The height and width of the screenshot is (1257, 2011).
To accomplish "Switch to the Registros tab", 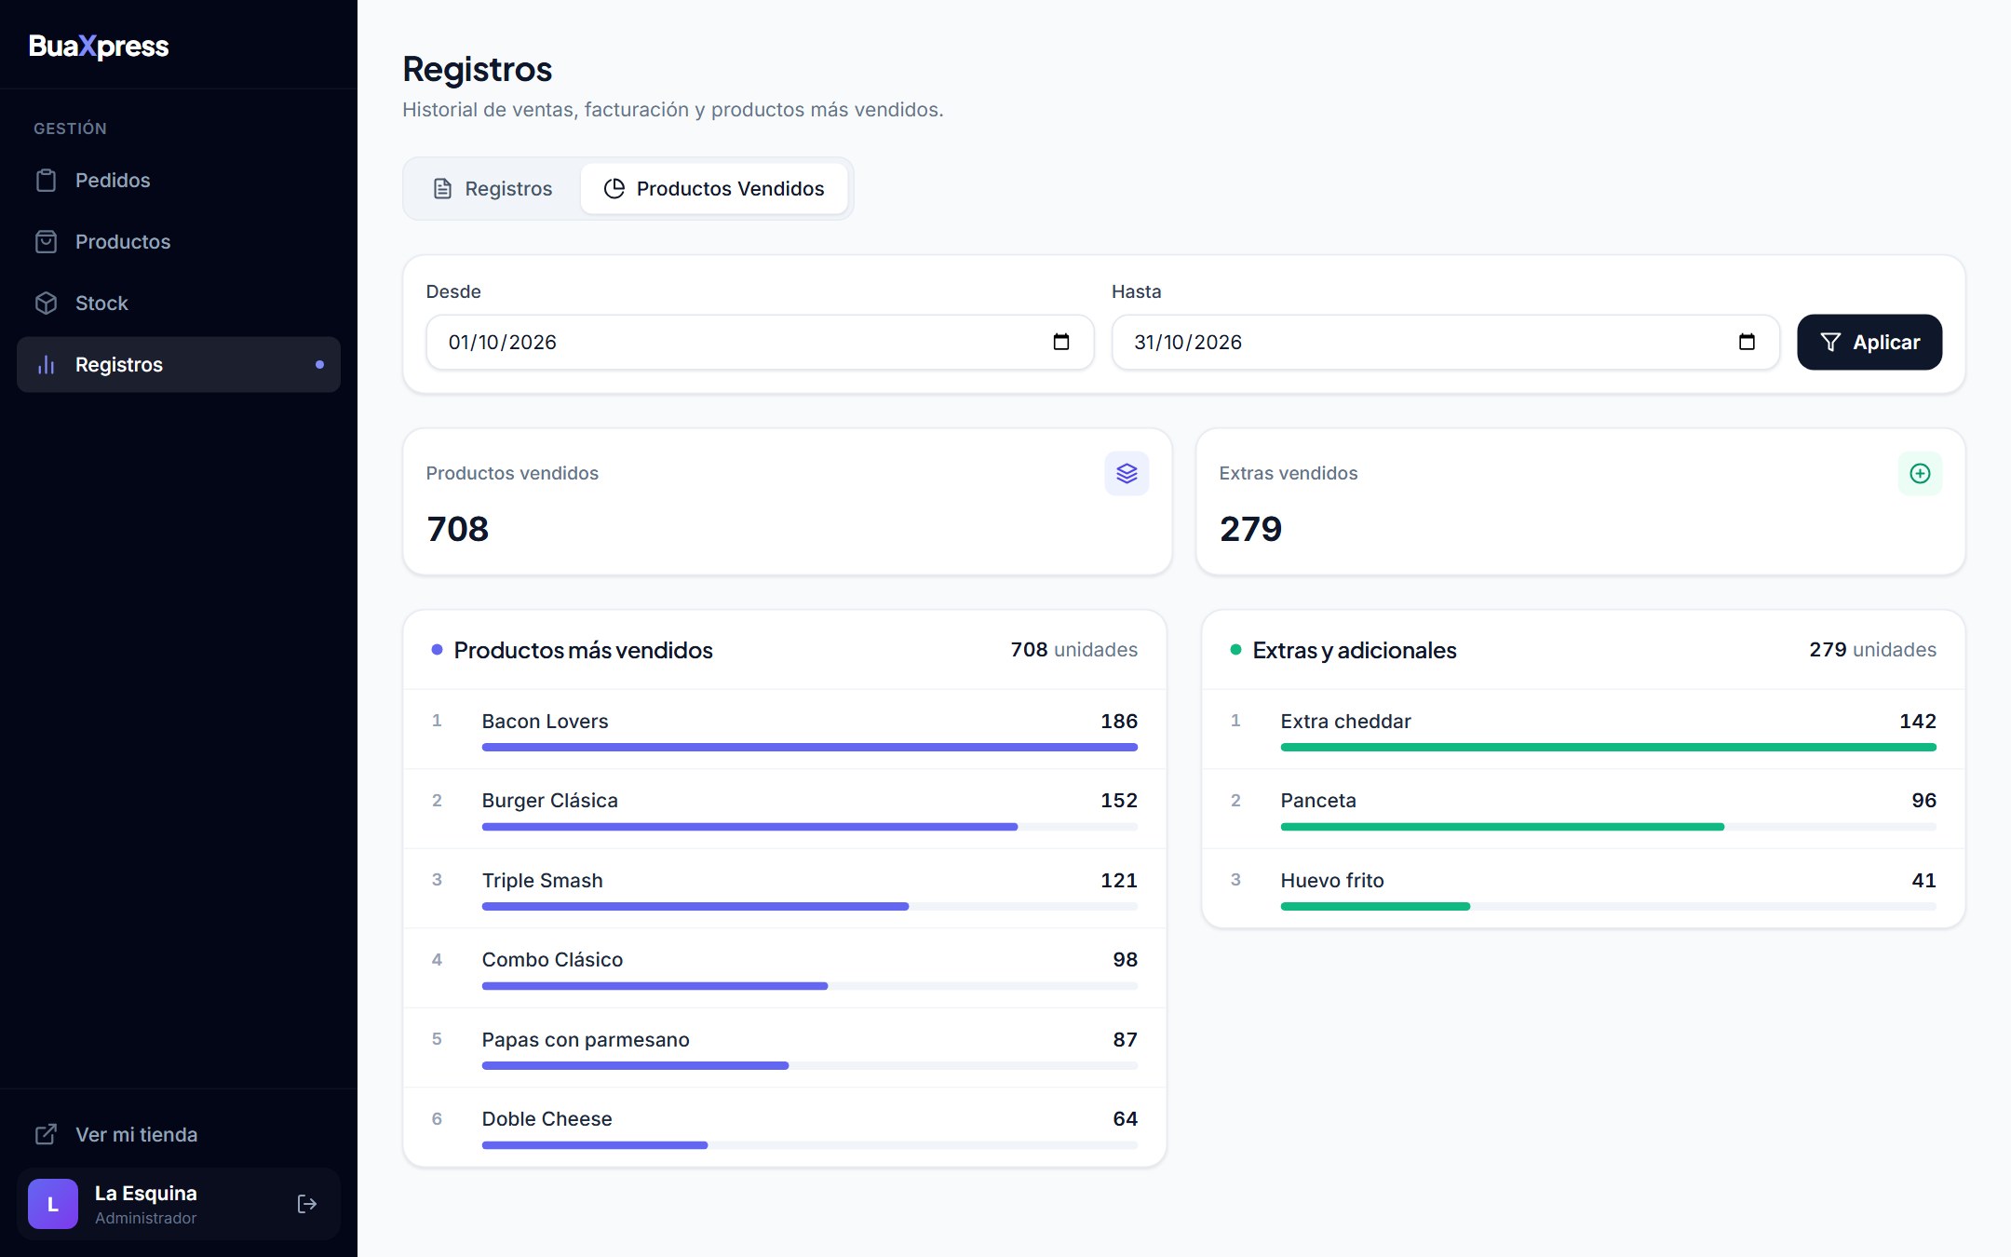I will click(x=493, y=189).
